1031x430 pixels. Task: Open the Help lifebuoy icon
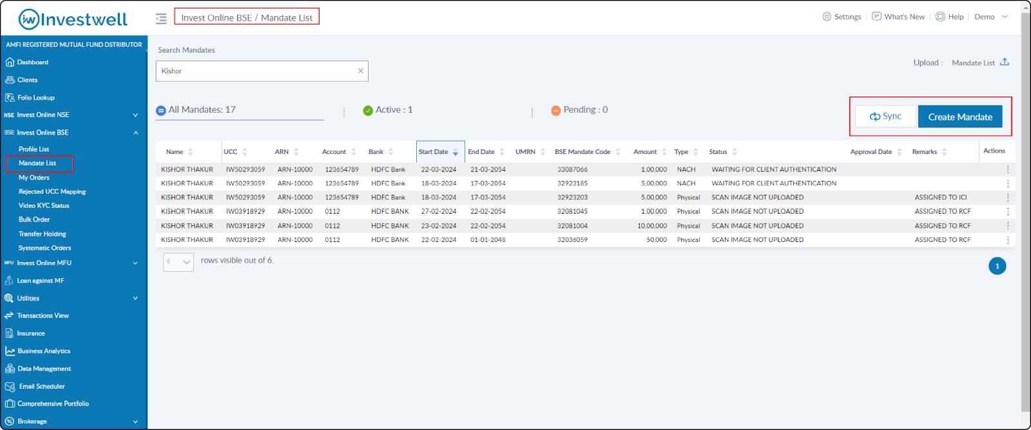point(940,17)
